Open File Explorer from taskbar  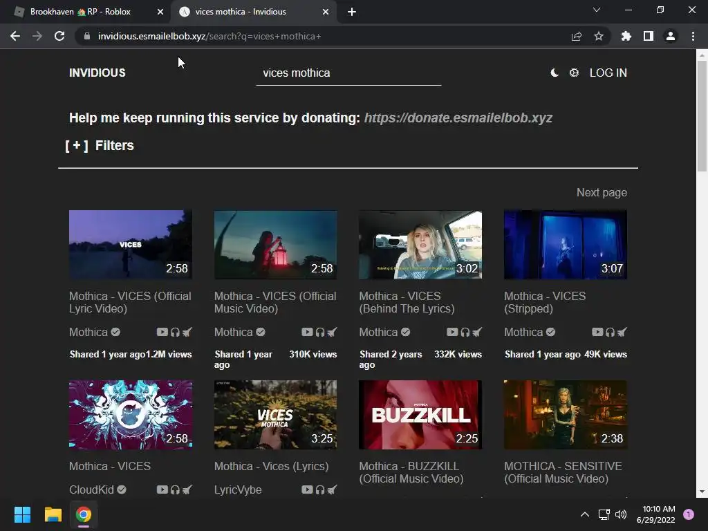point(53,514)
